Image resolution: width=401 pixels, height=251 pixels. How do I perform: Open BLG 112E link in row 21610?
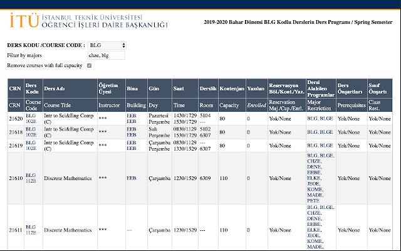click(31, 178)
